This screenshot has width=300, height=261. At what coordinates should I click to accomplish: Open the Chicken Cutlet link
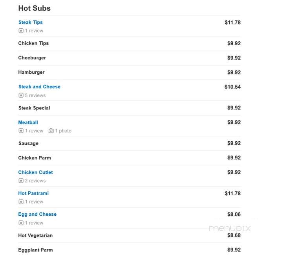tap(35, 172)
